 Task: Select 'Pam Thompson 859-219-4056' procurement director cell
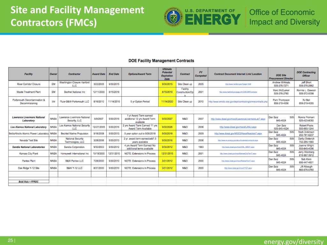281,101
